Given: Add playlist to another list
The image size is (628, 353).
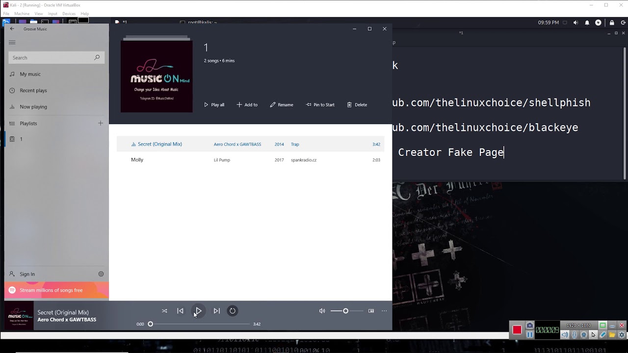Looking at the screenshot, I should [247, 105].
